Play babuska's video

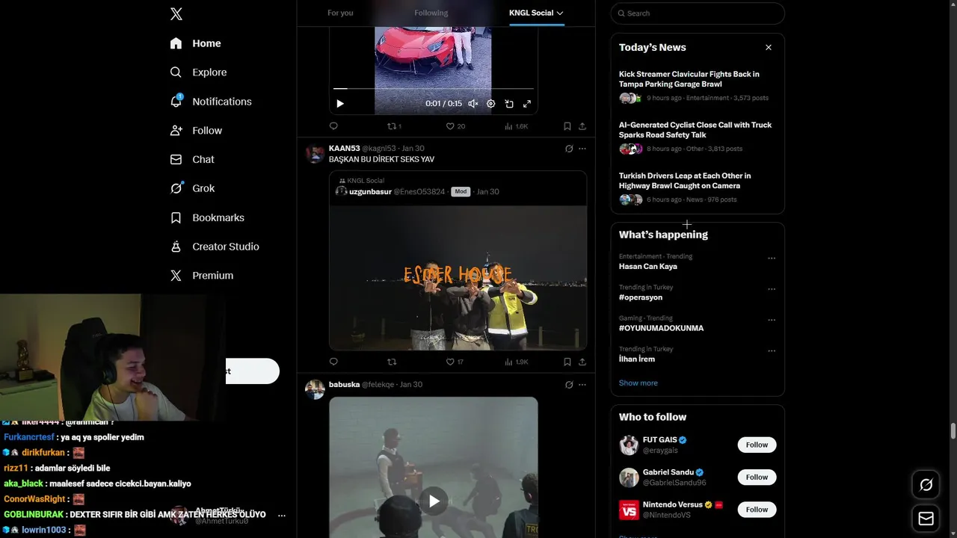[x=434, y=501]
